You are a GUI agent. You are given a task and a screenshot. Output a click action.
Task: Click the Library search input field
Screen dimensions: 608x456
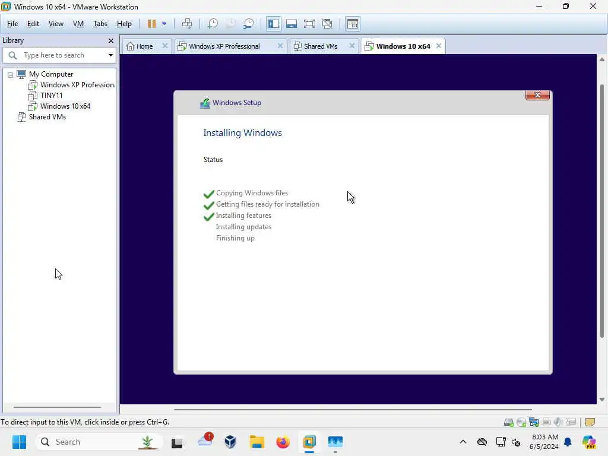pyautogui.click(x=59, y=55)
